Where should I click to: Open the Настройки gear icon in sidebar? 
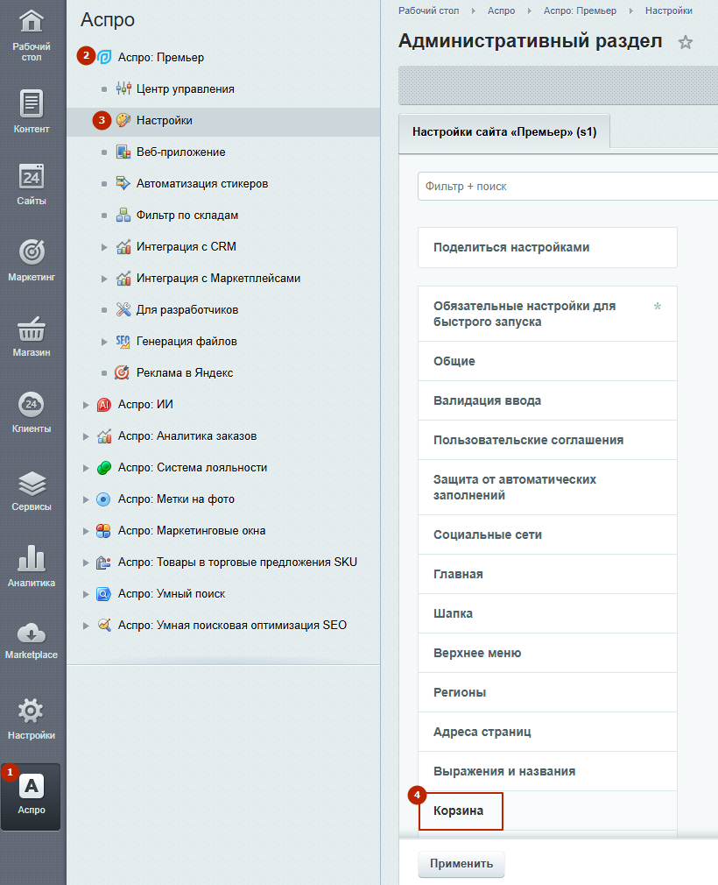[x=31, y=711]
